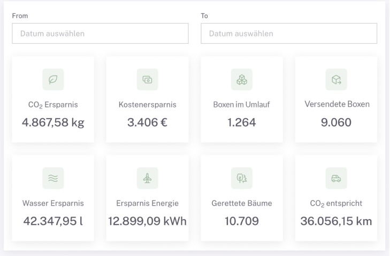Click the stacked boxes icon for Boxen im Umlauf
This screenshot has width=390, height=256.
tap(242, 79)
